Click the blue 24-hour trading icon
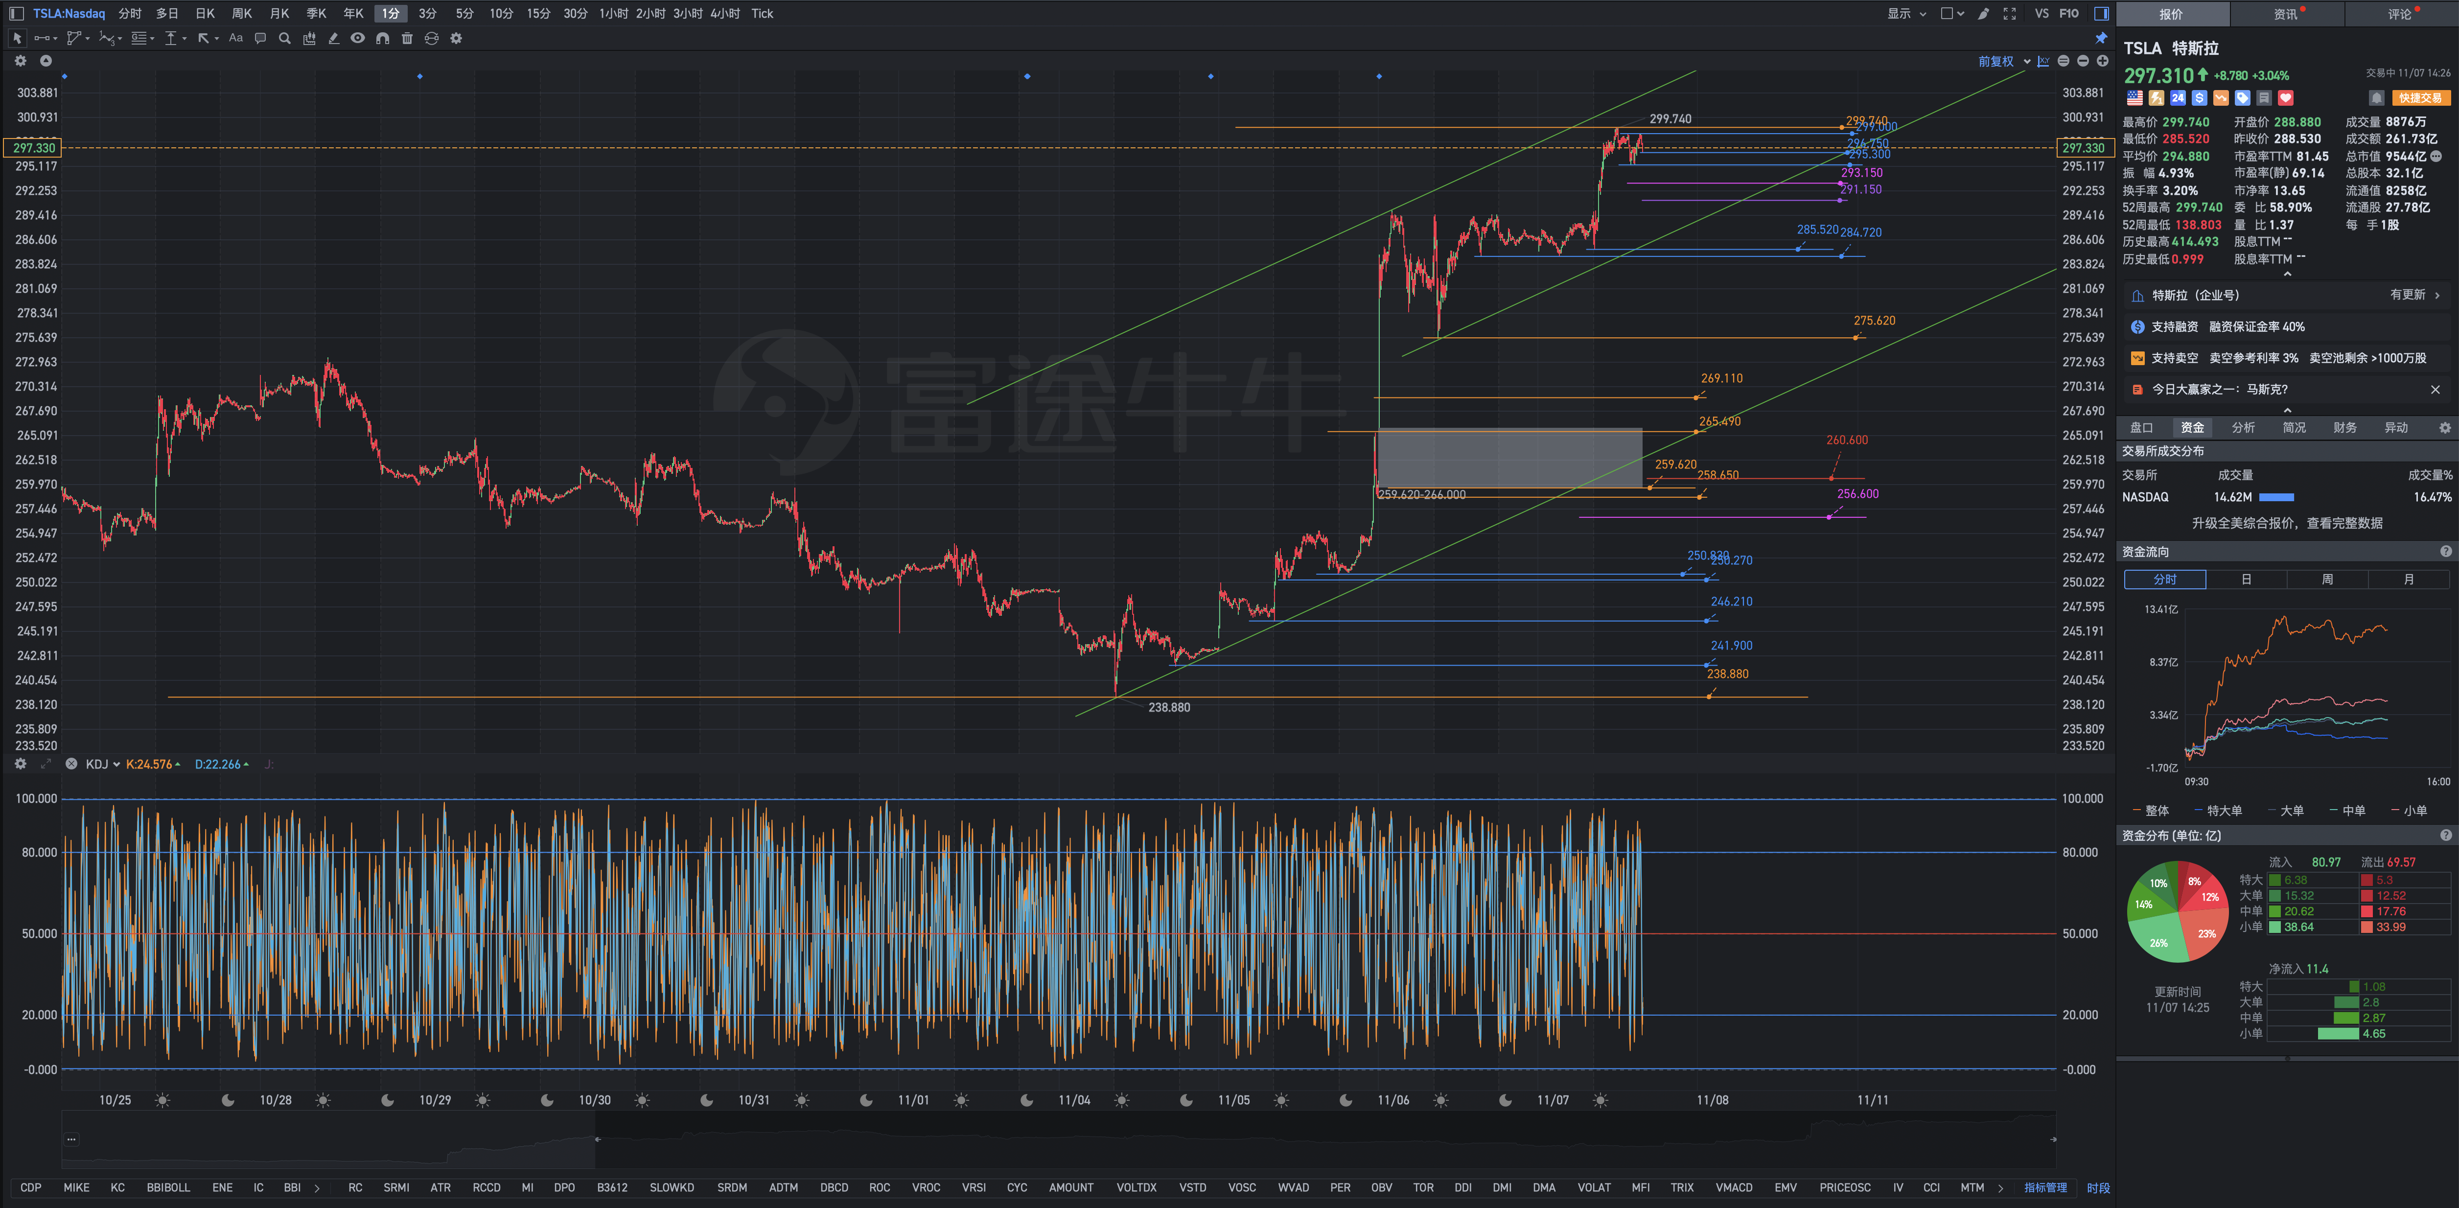Viewport: 2459px width, 1208px height. click(2178, 97)
